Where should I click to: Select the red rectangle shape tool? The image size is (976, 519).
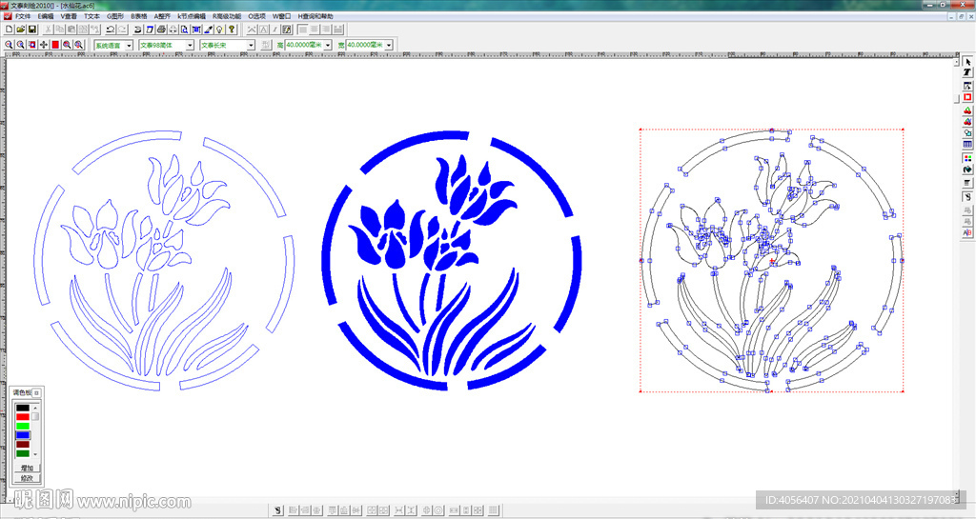pos(967,97)
